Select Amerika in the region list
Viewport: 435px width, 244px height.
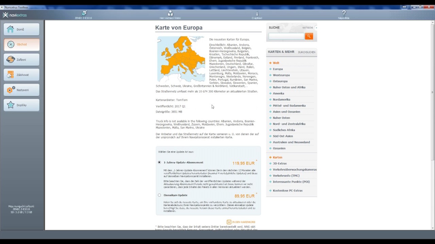(x=278, y=94)
